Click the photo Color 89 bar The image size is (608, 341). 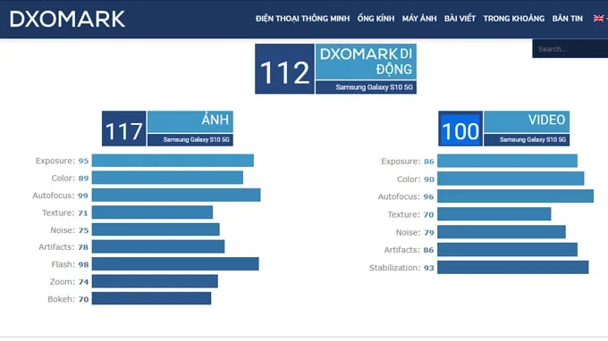[167, 178]
